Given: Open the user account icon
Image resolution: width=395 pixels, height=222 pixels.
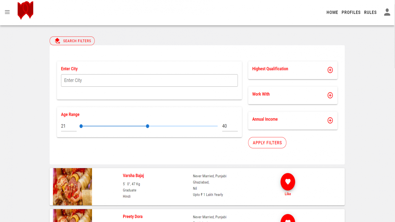Looking at the screenshot, I should click(x=387, y=12).
